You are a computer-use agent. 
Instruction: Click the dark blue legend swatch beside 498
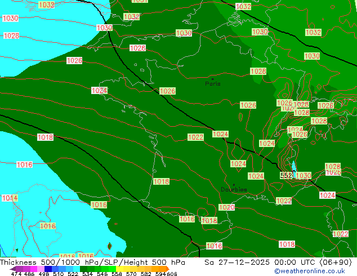coord(48,269)
